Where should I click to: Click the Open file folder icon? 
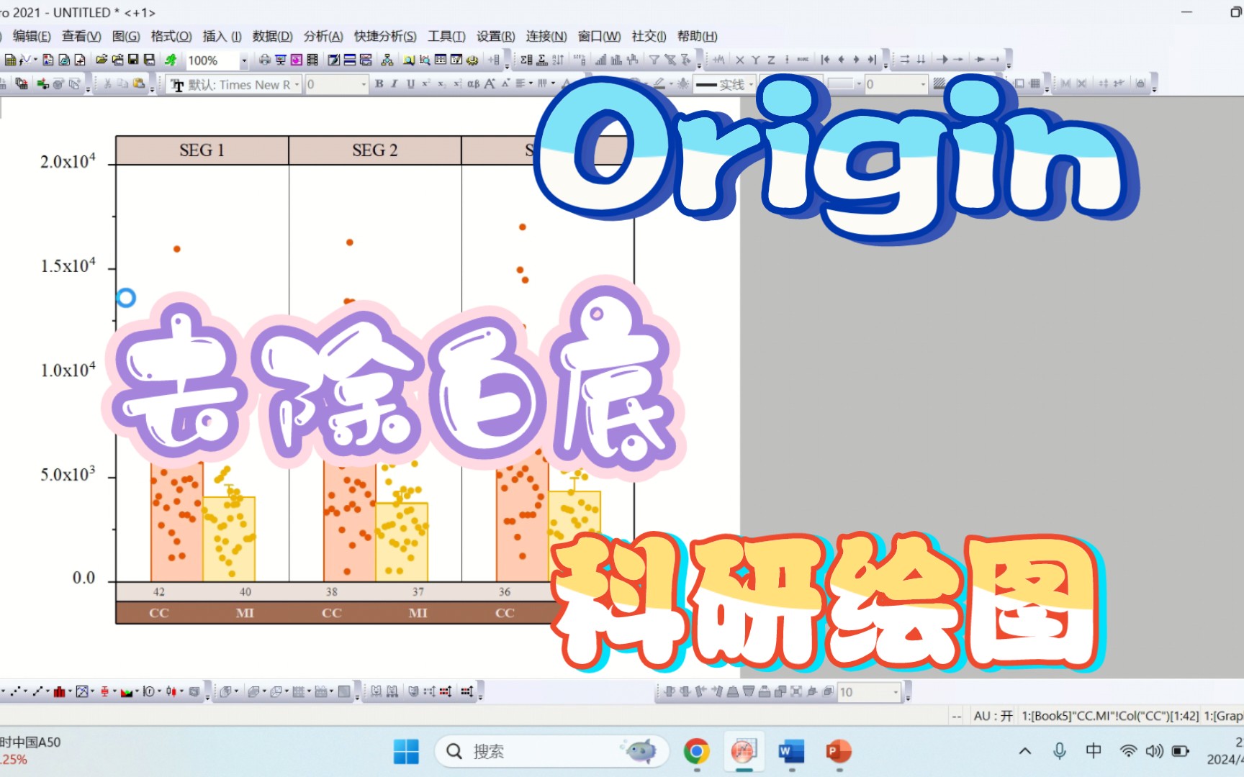tap(102, 60)
